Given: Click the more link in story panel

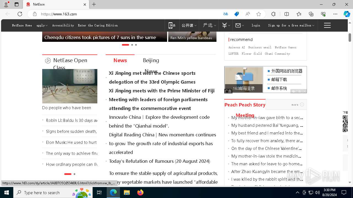Looking at the screenshot, I should click(x=298, y=105).
